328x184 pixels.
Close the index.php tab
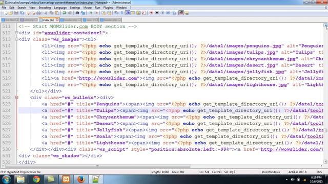[57, 20]
